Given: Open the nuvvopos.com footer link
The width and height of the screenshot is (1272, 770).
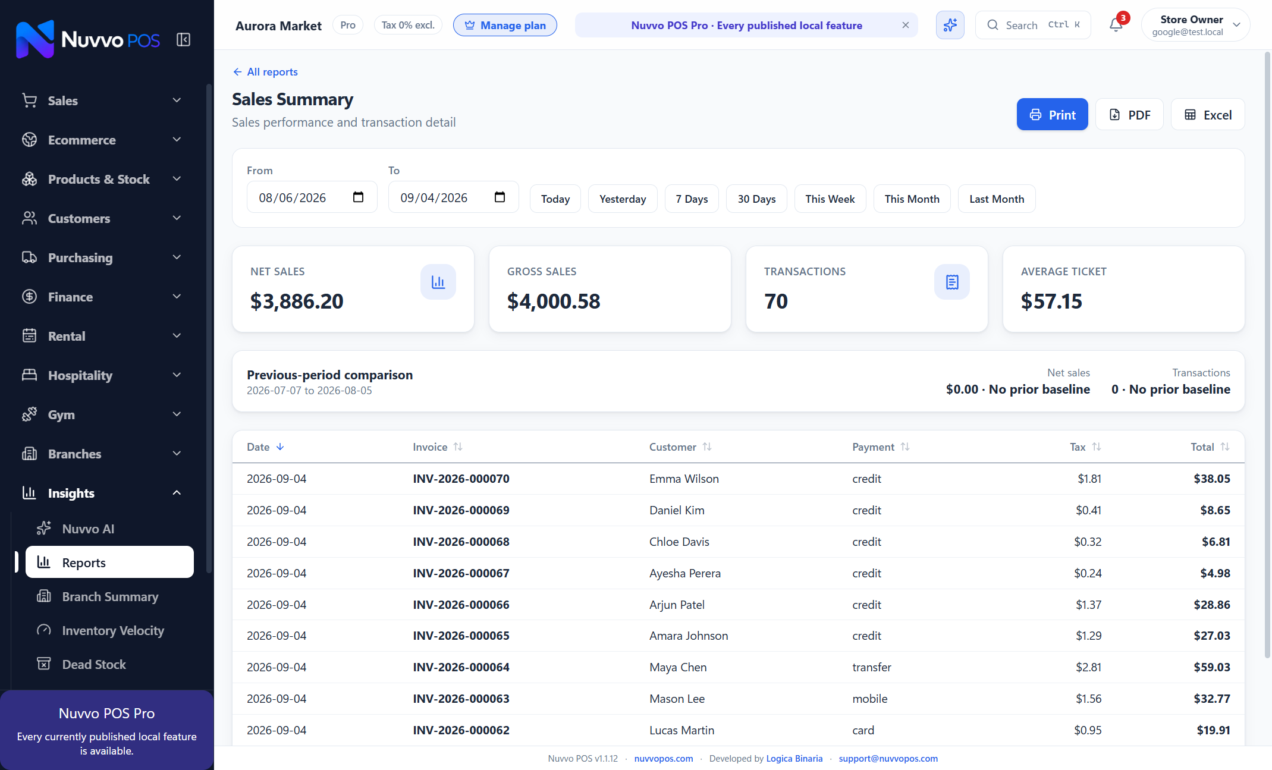Looking at the screenshot, I should (x=663, y=758).
